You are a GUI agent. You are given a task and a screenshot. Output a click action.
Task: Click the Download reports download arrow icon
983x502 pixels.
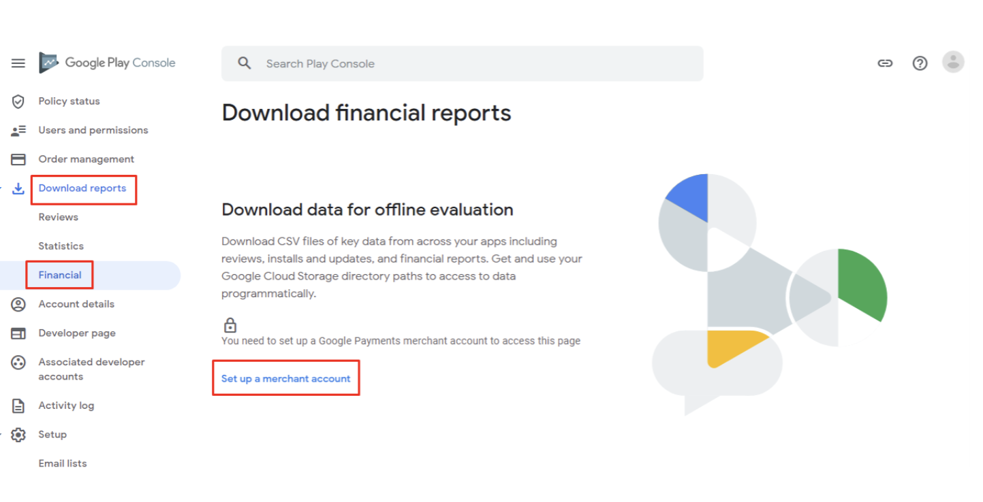coord(18,188)
